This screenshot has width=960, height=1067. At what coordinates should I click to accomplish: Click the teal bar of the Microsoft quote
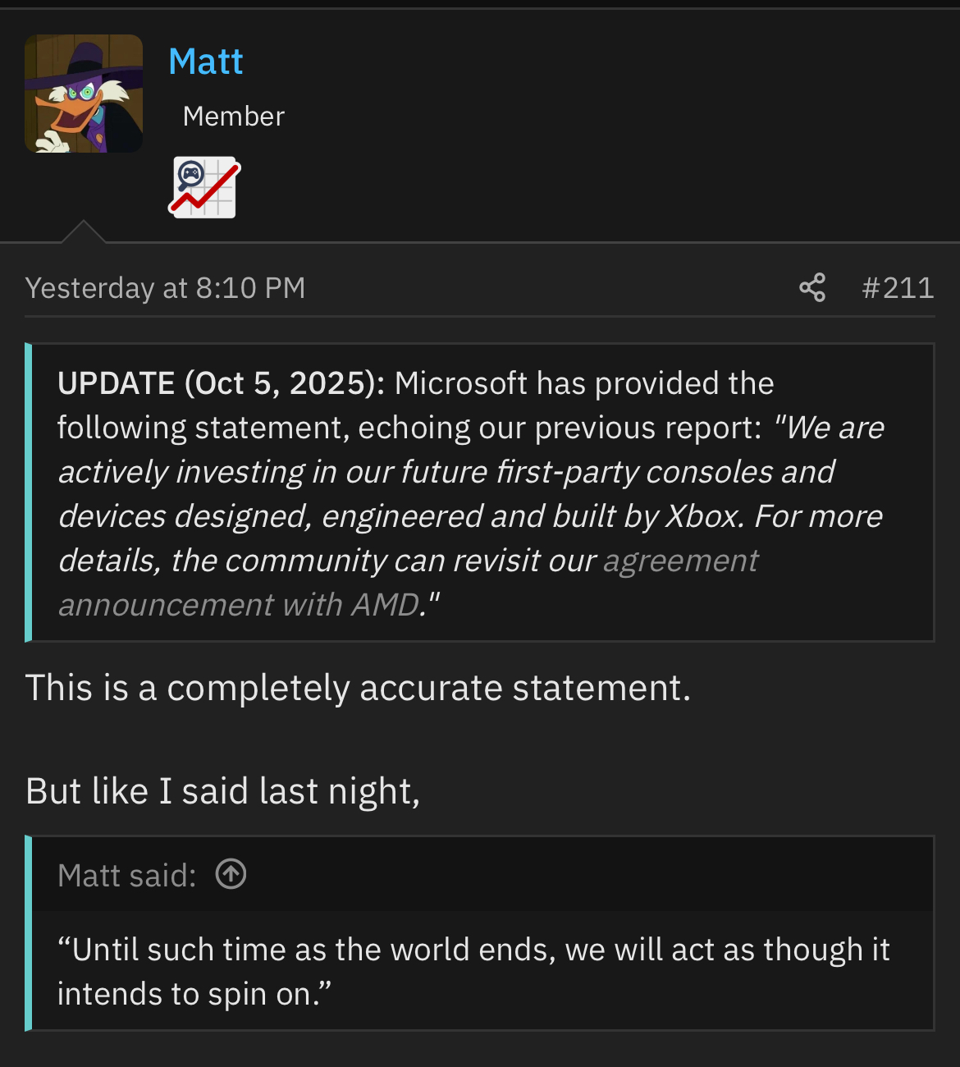tap(29, 492)
